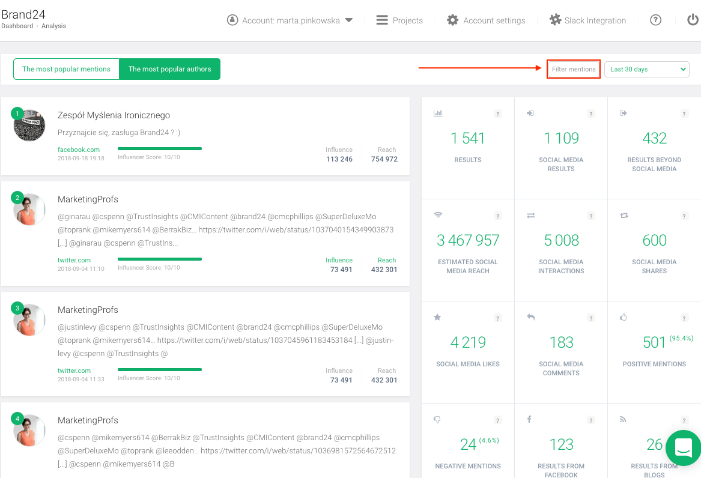Screen dimensions: 701x478
Task: Click the Slack Integration puzzle icon
Action: pyautogui.click(x=555, y=20)
